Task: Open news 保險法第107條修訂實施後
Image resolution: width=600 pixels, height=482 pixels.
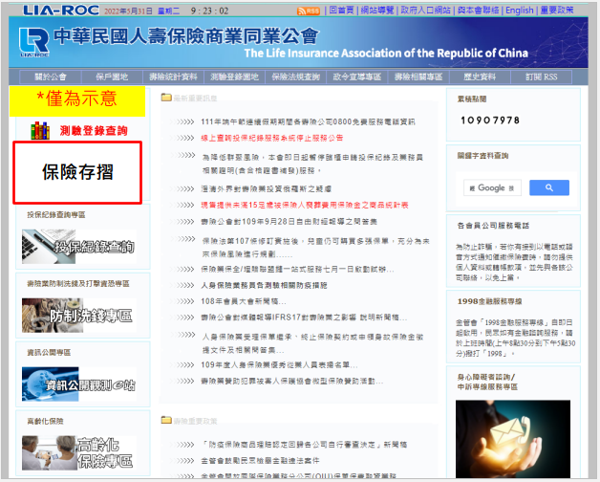Action: [x=315, y=248]
